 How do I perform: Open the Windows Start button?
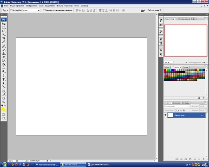pos(4,165)
